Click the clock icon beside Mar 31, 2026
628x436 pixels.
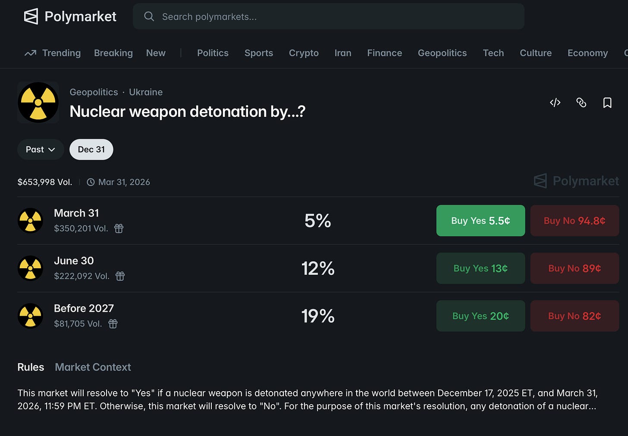pyautogui.click(x=91, y=182)
